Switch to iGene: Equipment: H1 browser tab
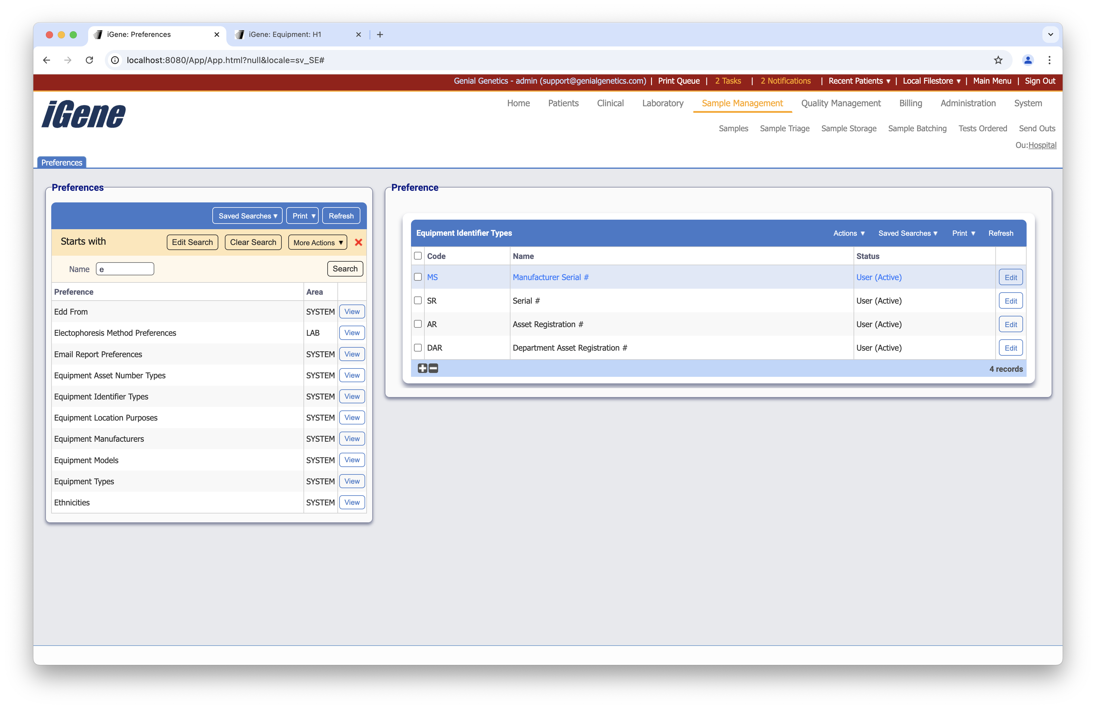The height and width of the screenshot is (709, 1096). tap(285, 35)
